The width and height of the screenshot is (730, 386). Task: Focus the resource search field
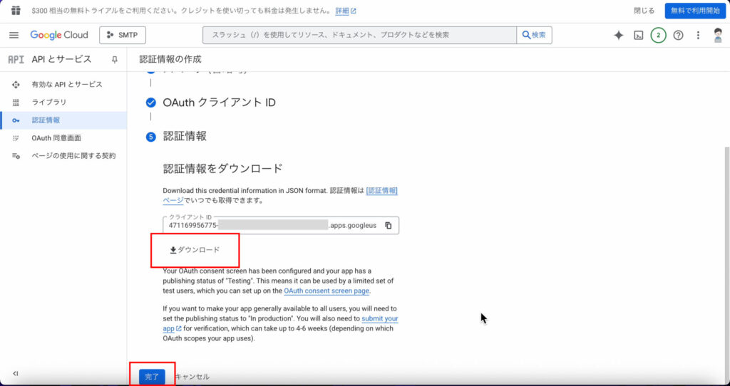coord(359,35)
